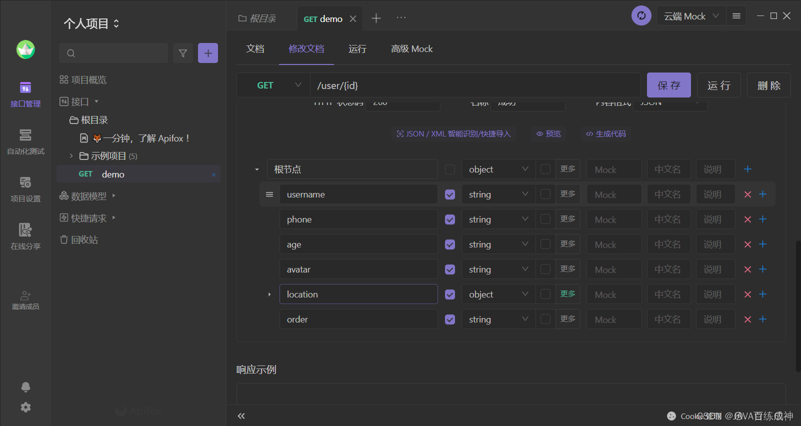
Task: Open the GET method dropdown
Action: tap(273, 85)
